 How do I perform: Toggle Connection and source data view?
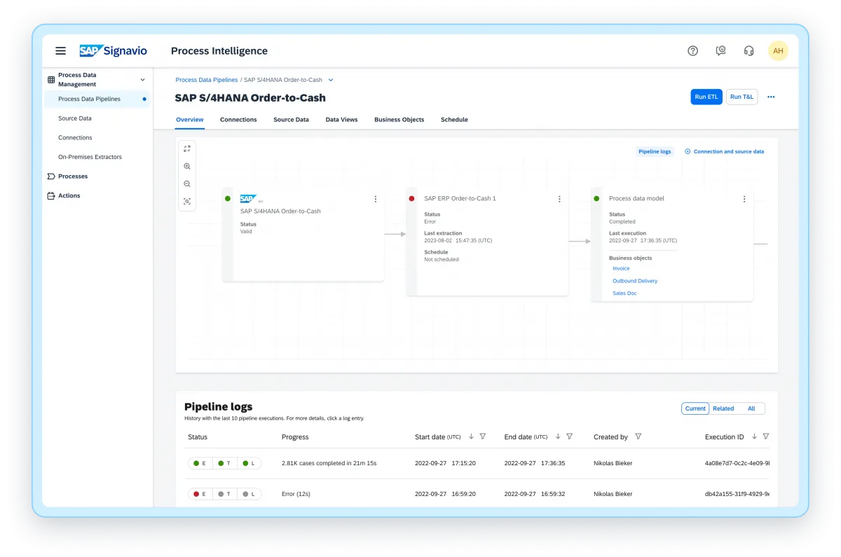tap(724, 151)
